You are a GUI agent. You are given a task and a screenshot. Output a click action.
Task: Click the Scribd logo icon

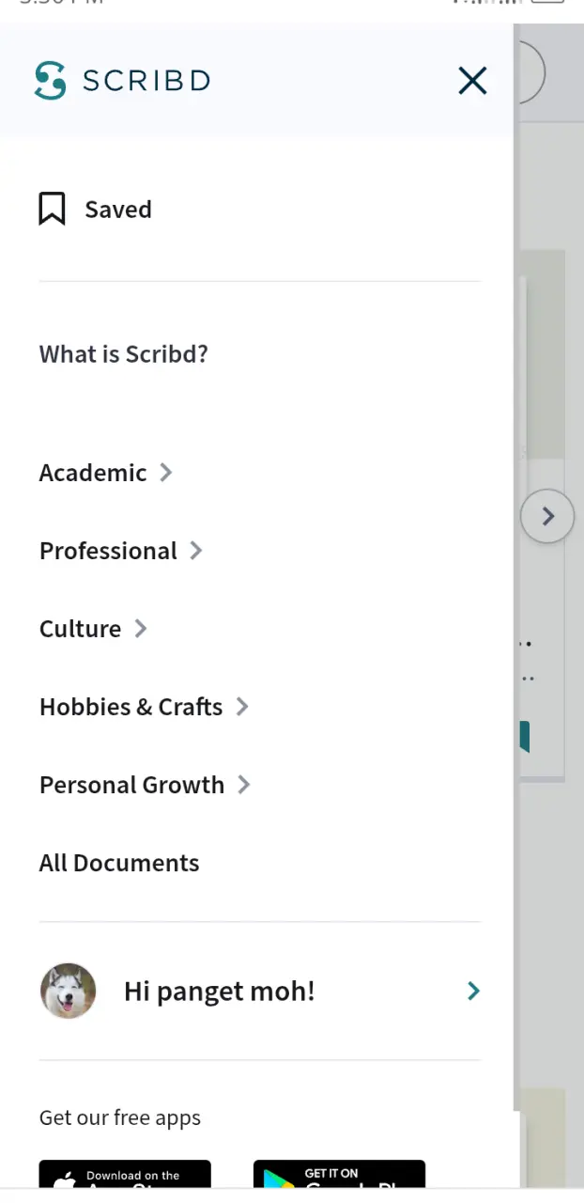coord(50,81)
